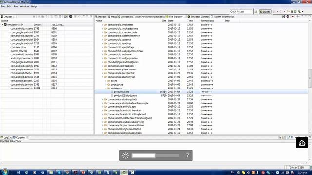Switch to the Heap tab
Screen dimensions: 312x175
point(113,17)
